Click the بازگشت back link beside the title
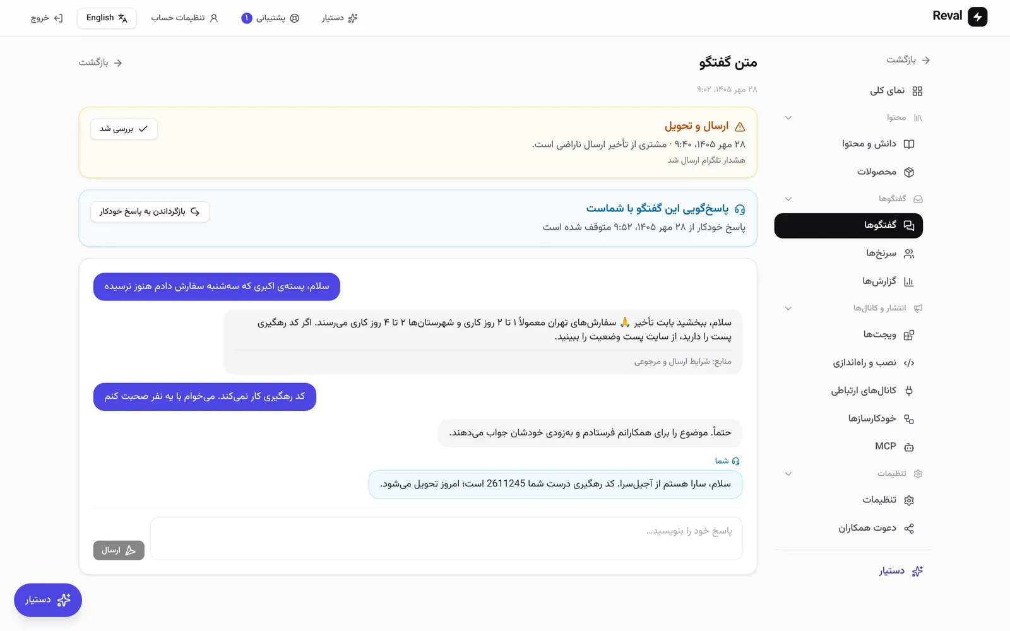 [100, 62]
